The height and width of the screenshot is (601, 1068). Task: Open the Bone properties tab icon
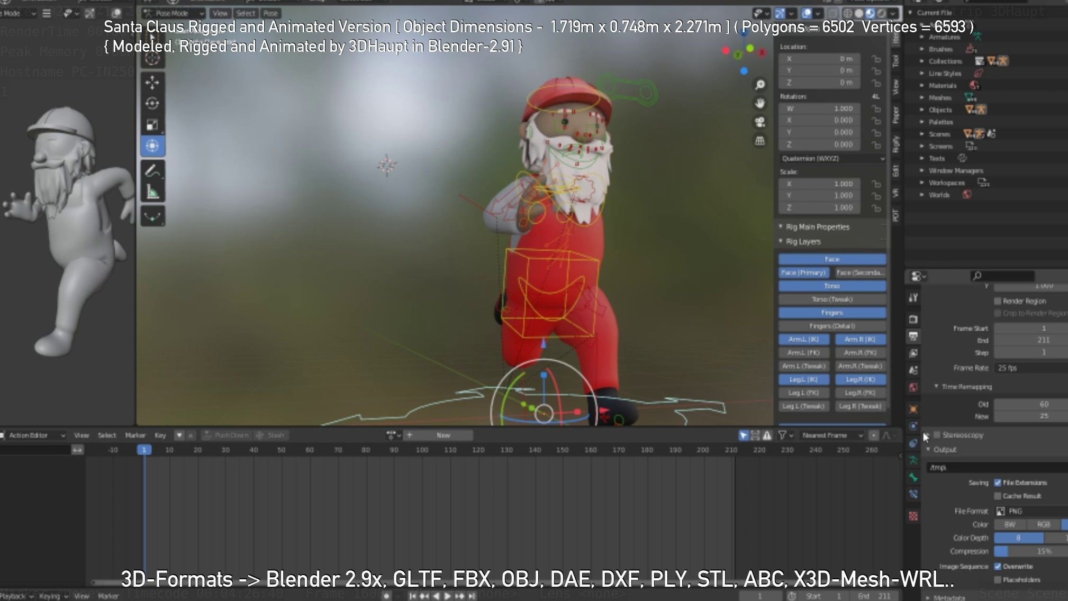[x=913, y=477]
